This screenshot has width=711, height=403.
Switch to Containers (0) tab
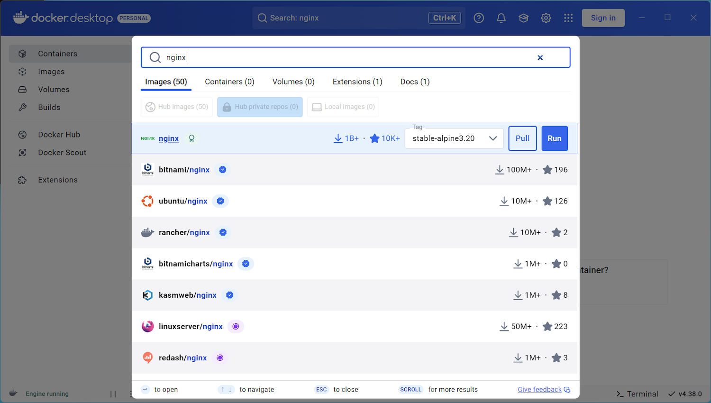(229, 82)
